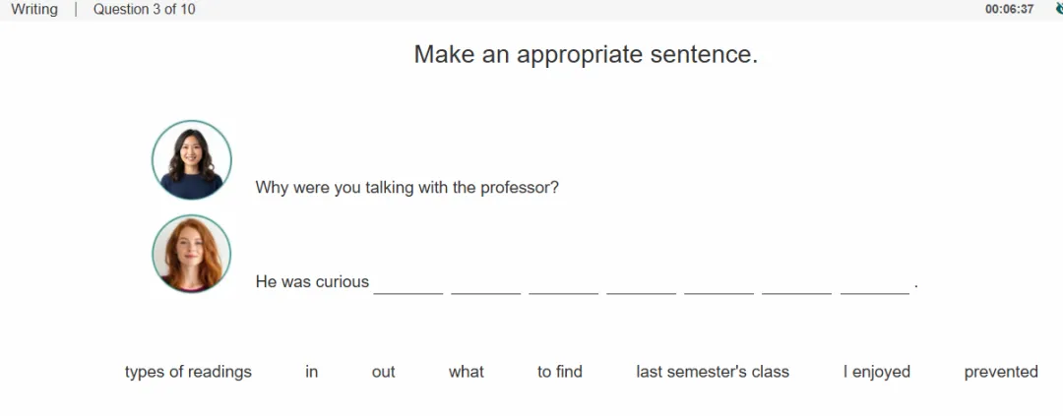Click the 'what' word tile
The width and height of the screenshot is (1063, 416).
[x=467, y=372]
